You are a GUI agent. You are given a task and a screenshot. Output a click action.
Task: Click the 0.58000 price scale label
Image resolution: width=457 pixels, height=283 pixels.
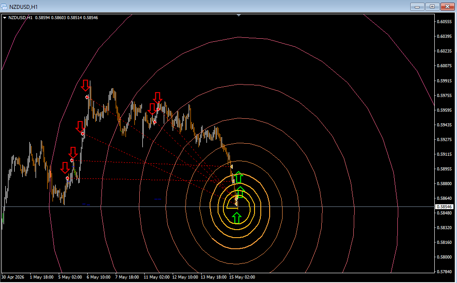pos(444,257)
